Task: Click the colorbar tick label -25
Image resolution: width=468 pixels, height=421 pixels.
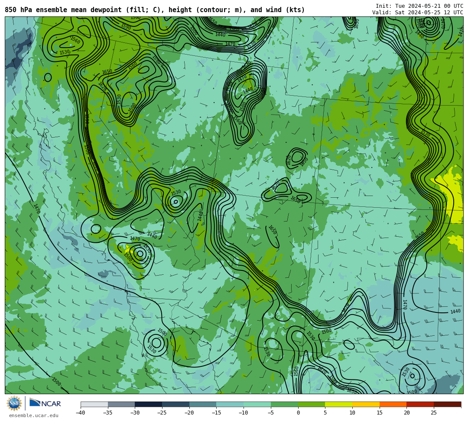Action: (x=162, y=413)
